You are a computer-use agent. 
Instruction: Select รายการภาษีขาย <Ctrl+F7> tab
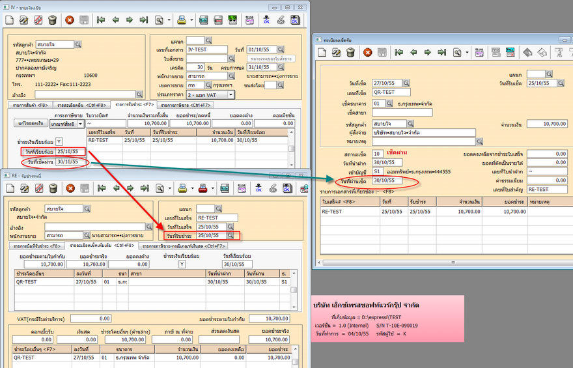186,104
